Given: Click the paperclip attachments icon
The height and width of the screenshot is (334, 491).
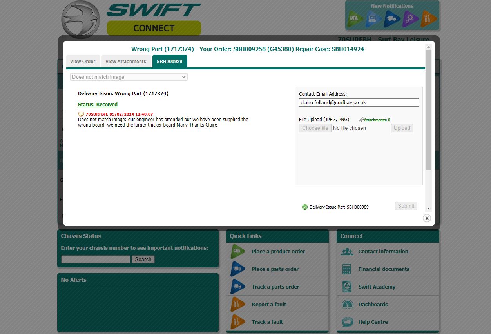Looking at the screenshot, I should coord(361,120).
